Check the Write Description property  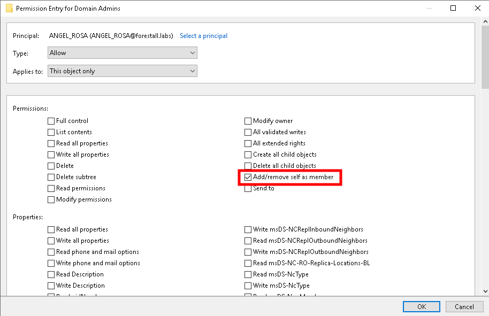coord(51,286)
